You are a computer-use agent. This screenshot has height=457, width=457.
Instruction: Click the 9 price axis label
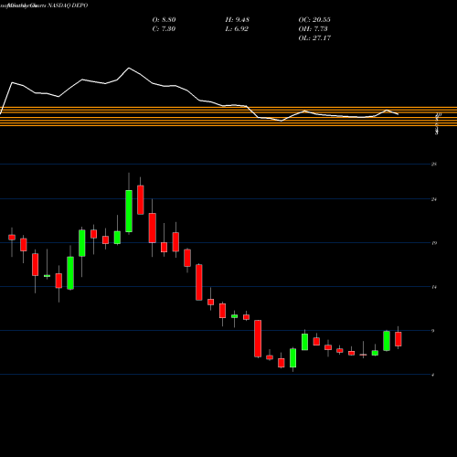433,331
